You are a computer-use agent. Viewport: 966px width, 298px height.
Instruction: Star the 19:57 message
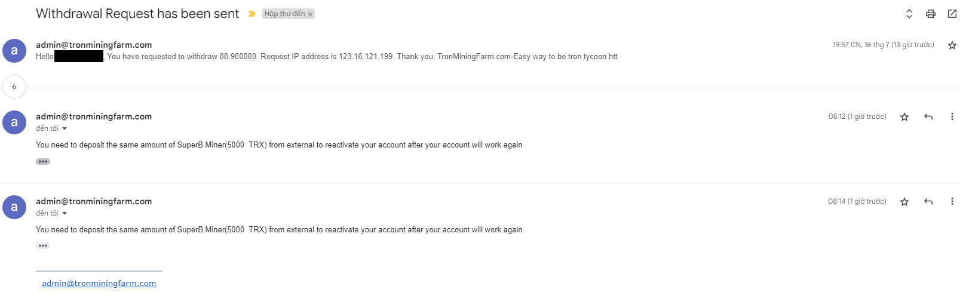[x=952, y=45]
